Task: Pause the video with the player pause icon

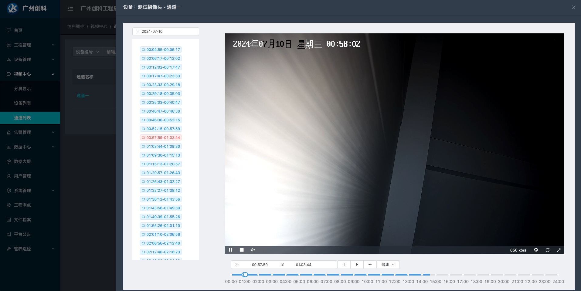Action: click(230, 250)
